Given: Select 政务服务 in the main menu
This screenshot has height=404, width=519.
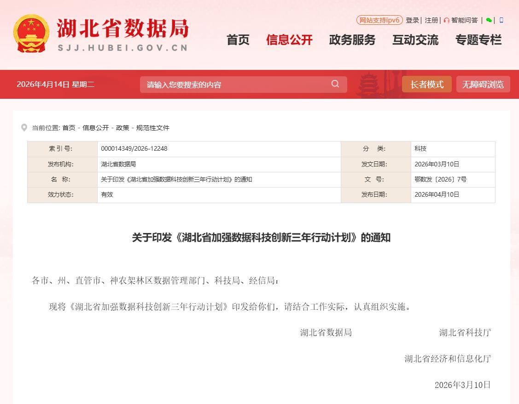Looking at the screenshot, I should tap(352, 40).
